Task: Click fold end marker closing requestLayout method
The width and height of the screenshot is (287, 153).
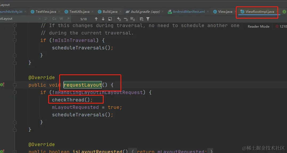Action: (15, 130)
